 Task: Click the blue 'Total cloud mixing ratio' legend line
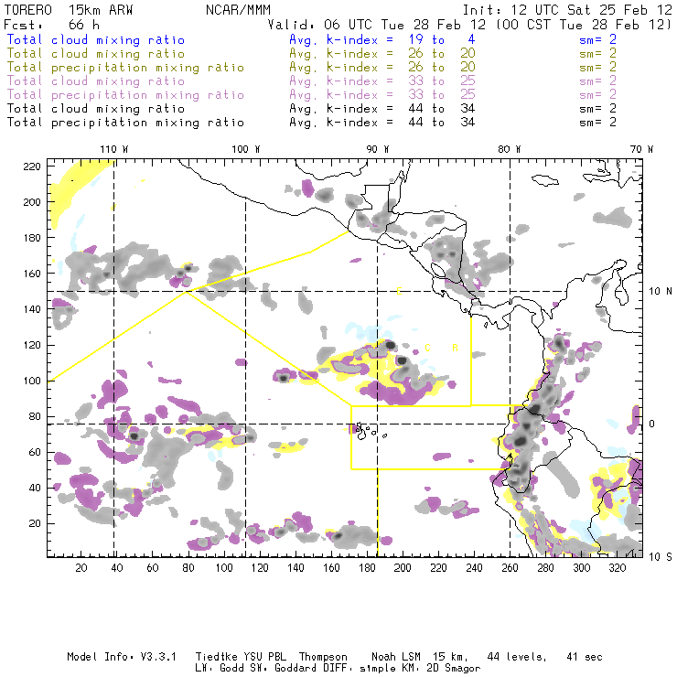coord(96,39)
